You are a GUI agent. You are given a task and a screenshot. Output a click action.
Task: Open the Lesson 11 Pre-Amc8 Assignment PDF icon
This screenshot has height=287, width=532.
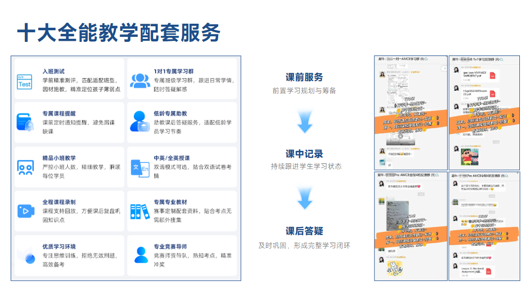point(489,271)
